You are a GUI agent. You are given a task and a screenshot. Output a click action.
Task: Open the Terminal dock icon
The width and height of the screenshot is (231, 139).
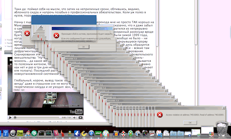(41, 133)
